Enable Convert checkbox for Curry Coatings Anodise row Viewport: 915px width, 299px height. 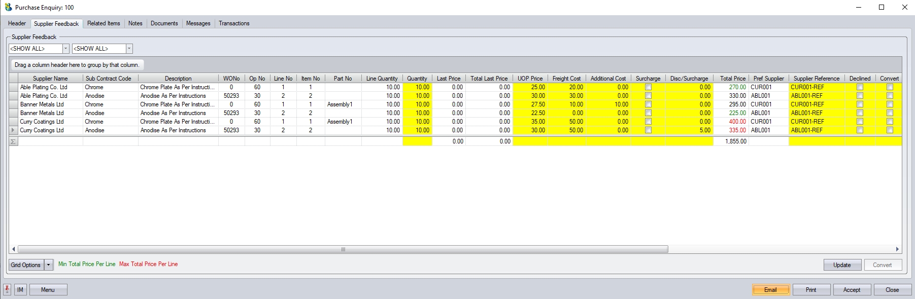[x=890, y=130]
